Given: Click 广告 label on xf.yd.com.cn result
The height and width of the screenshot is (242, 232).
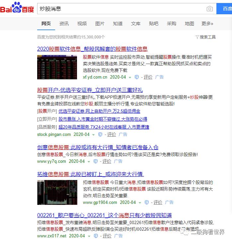Looking at the screenshot, I should [x=160, y=77].
